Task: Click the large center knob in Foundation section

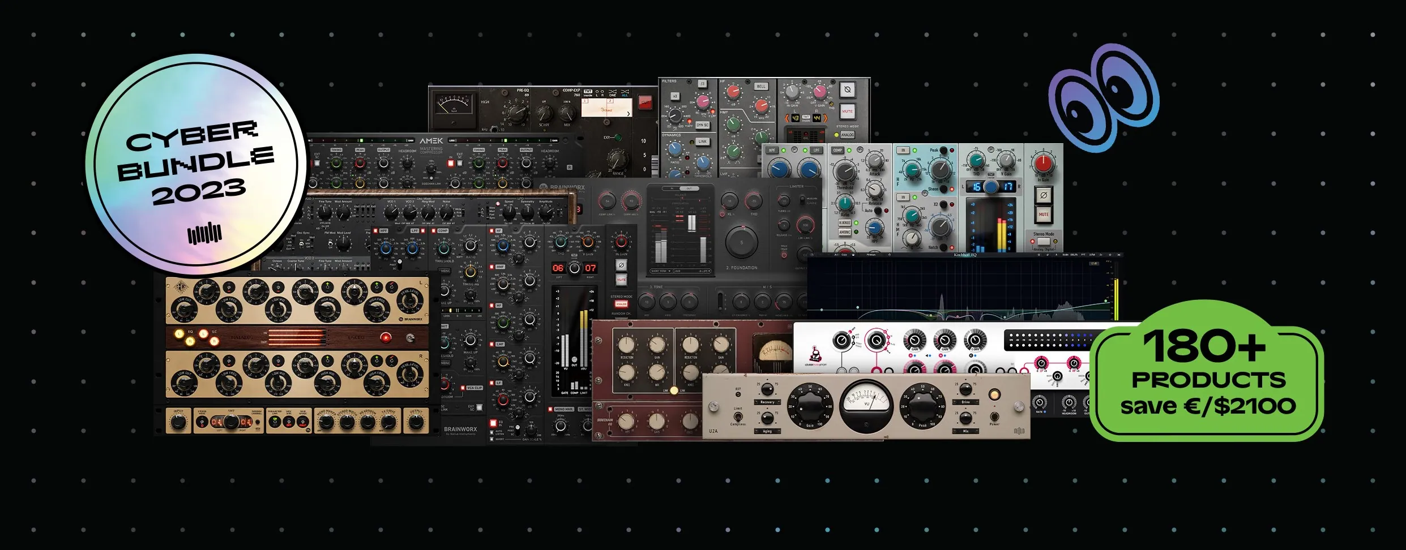Action: pos(741,242)
